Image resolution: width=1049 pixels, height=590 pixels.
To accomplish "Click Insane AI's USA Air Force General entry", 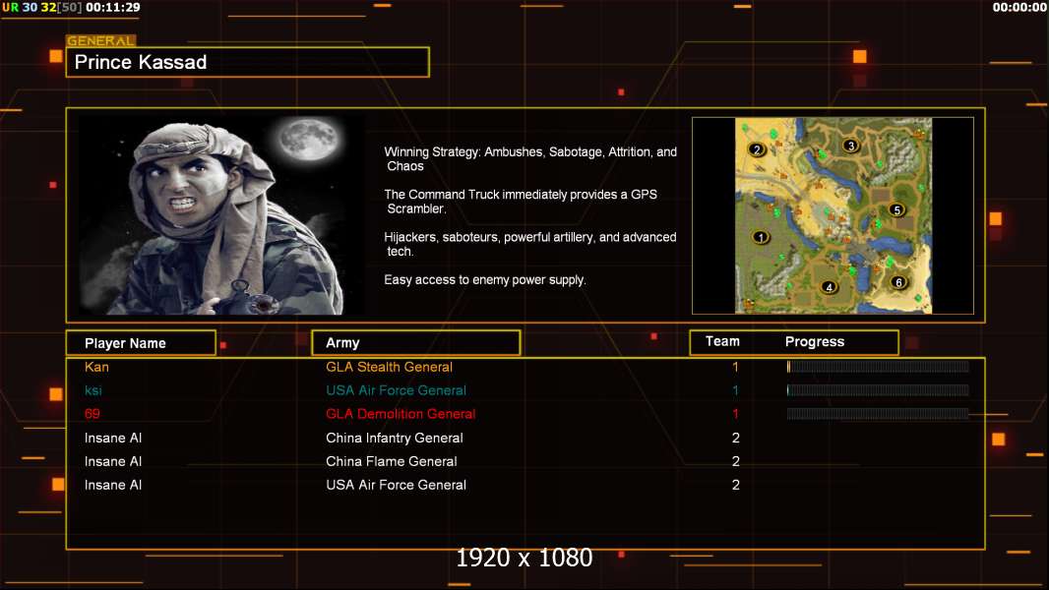I will pos(396,485).
